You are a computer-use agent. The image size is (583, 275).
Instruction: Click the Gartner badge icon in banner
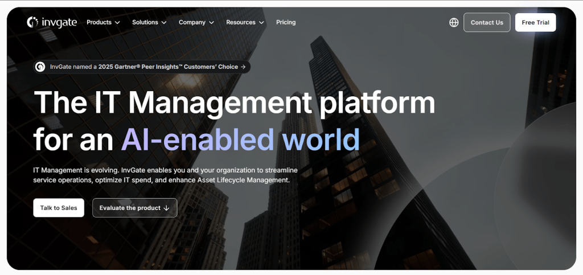[40, 67]
